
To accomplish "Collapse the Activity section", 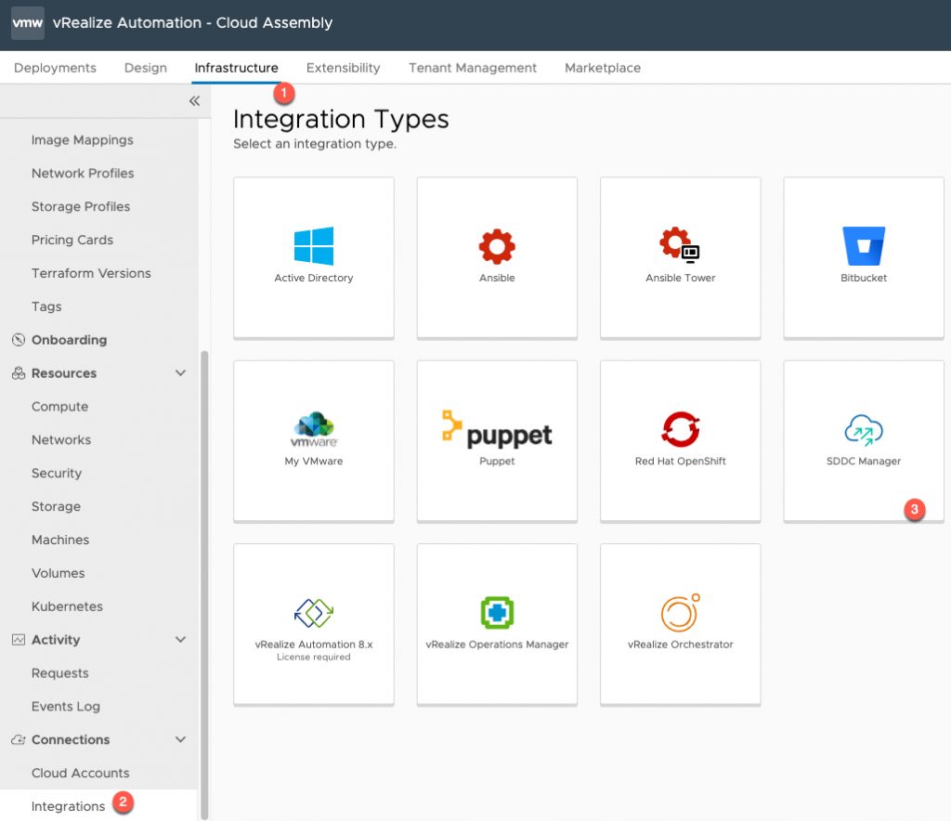I will (183, 639).
